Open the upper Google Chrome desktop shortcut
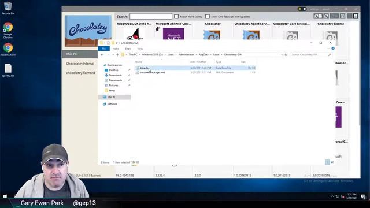 point(8,31)
